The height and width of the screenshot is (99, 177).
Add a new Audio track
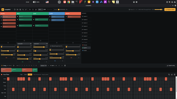pos(86,51)
